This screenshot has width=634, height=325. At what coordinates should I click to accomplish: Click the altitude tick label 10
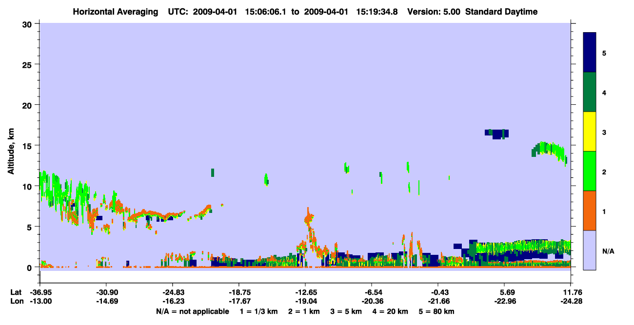pyautogui.click(x=28, y=186)
